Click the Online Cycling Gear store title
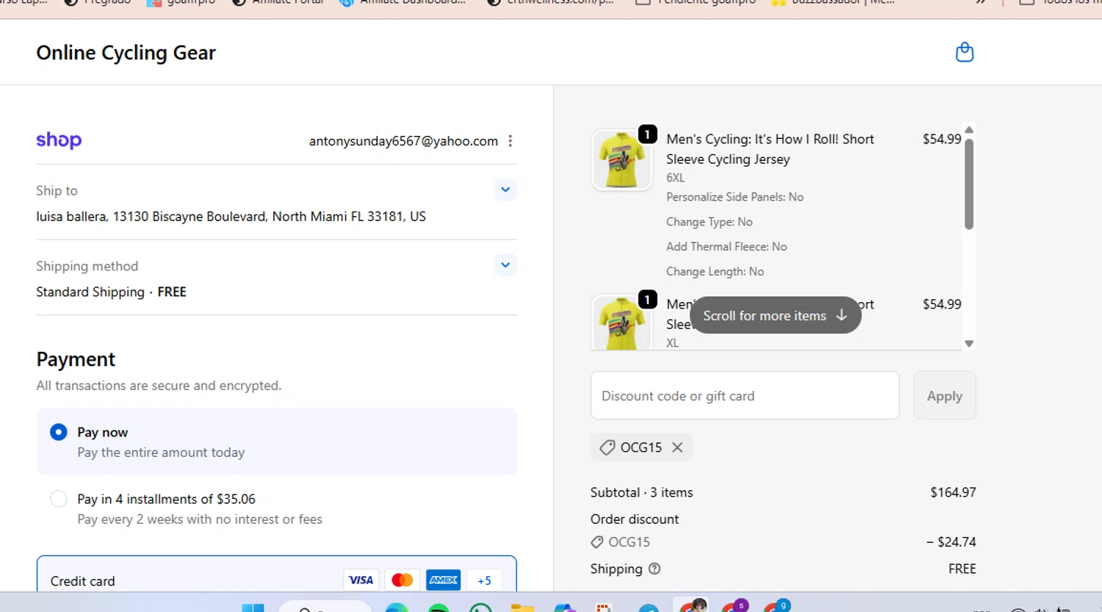Image resolution: width=1102 pixels, height=612 pixels. pyautogui.click(x=126, y=53)
